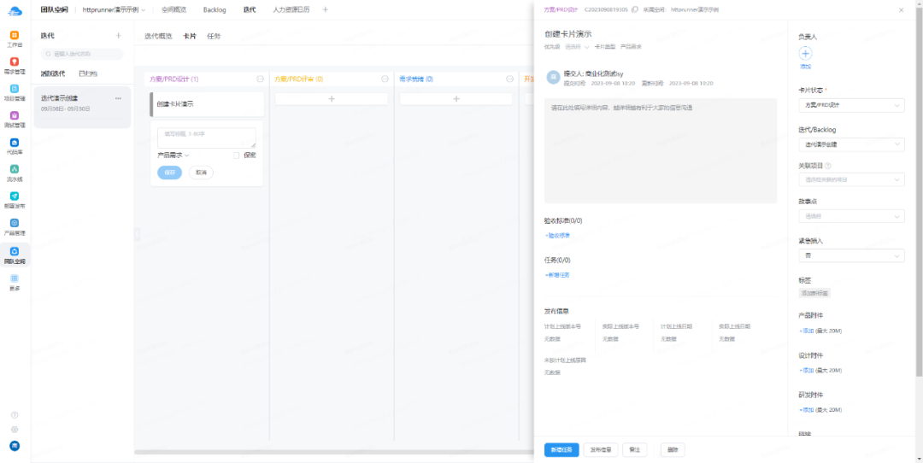Switch to the 任务 sub-tab
The width and height of the screenshot is (923, 463).
(214, 36)
